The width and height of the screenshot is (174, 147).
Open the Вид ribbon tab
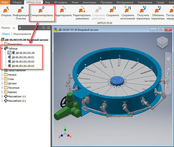(48, 2)
